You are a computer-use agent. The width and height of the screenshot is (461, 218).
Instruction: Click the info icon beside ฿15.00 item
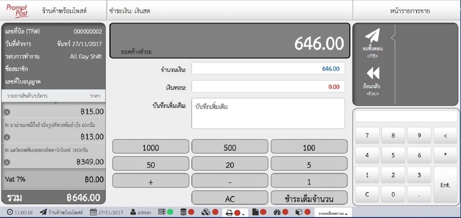point(7,112)
